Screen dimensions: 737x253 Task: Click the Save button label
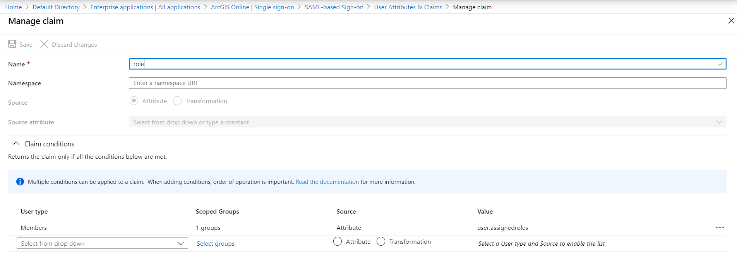tap(26, 45)
